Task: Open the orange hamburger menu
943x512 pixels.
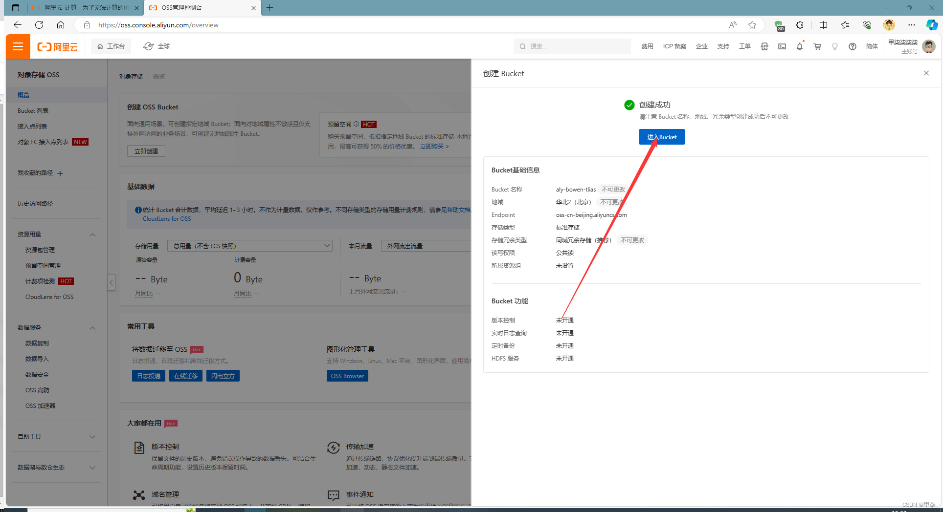Action: pyautogui.click(x=18, y=46)
